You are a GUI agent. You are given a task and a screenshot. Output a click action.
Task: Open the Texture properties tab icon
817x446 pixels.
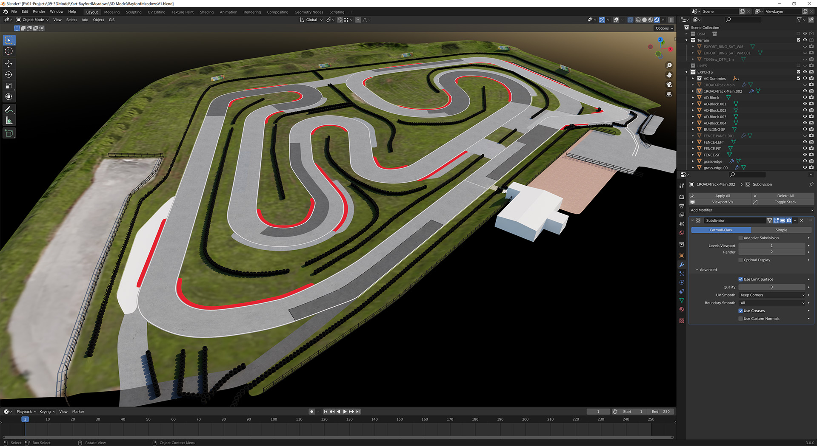[682, 321]
